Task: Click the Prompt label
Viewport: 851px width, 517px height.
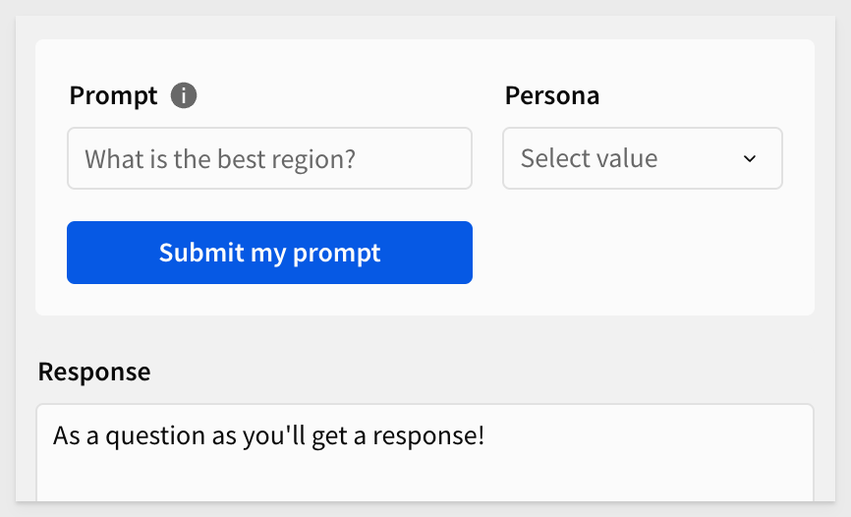Action: click(x=113, y=96)
